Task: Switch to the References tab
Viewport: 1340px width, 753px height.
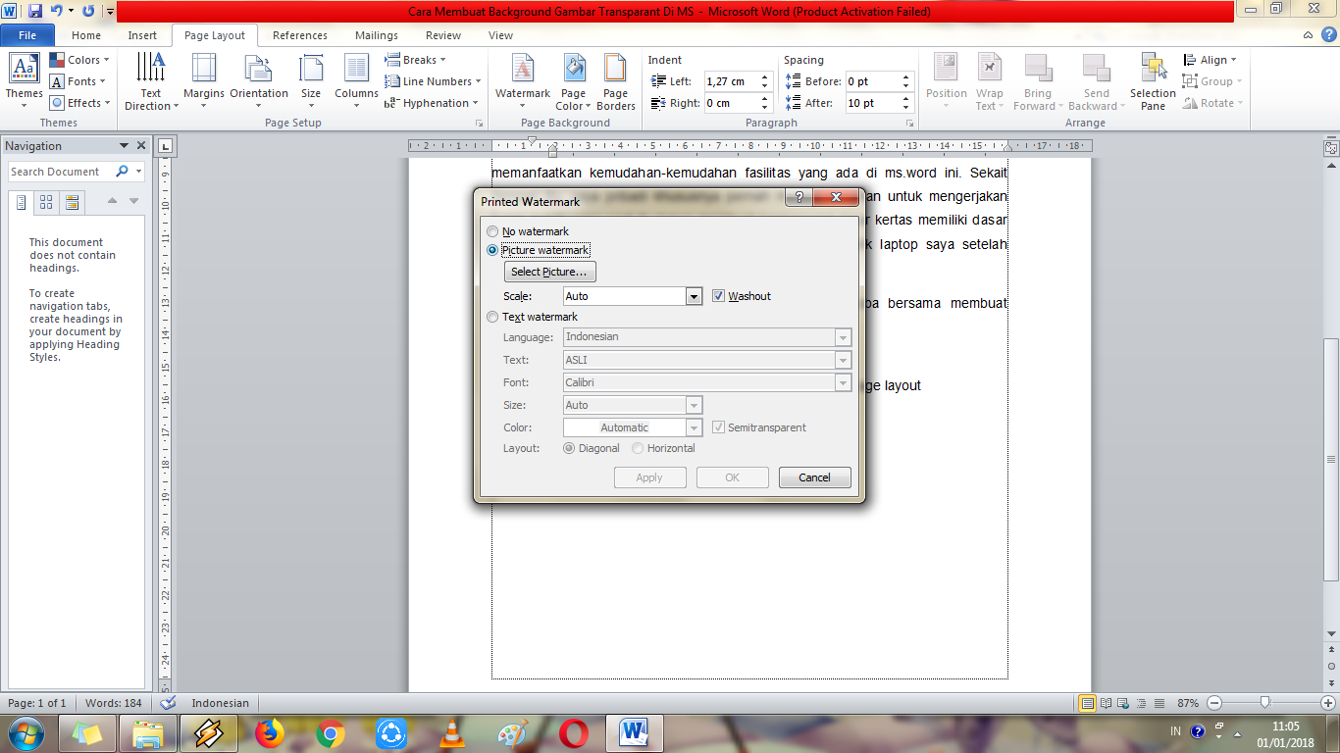Action: pyautogui.click(x=300, y=35)
